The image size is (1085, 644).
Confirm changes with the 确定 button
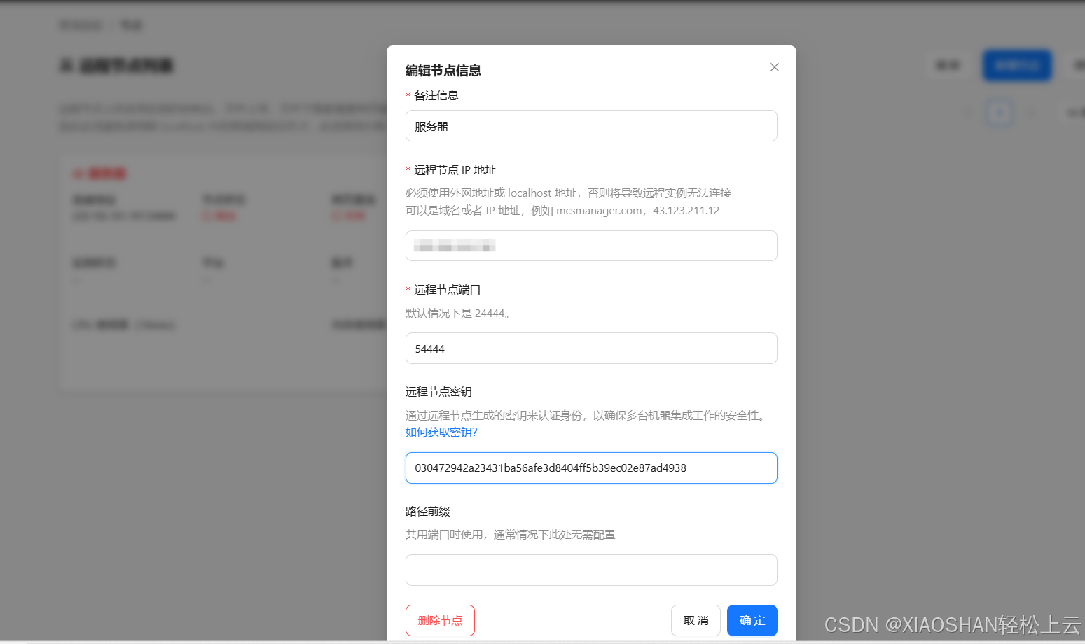[x=752, y=620]
